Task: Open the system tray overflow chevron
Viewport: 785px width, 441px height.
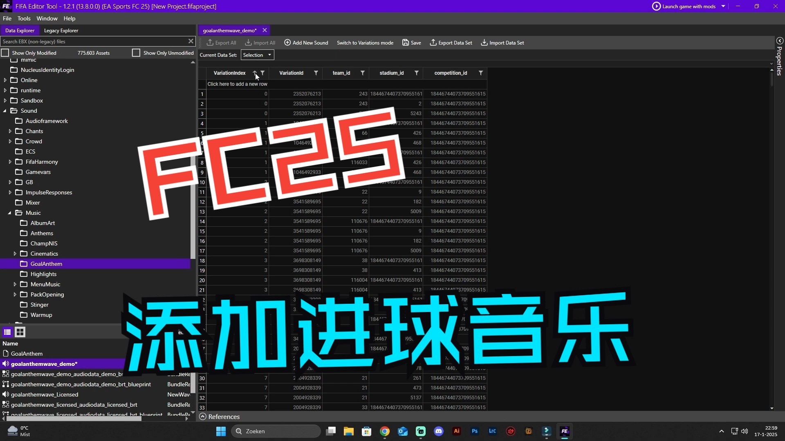Action: coord(721,431)
